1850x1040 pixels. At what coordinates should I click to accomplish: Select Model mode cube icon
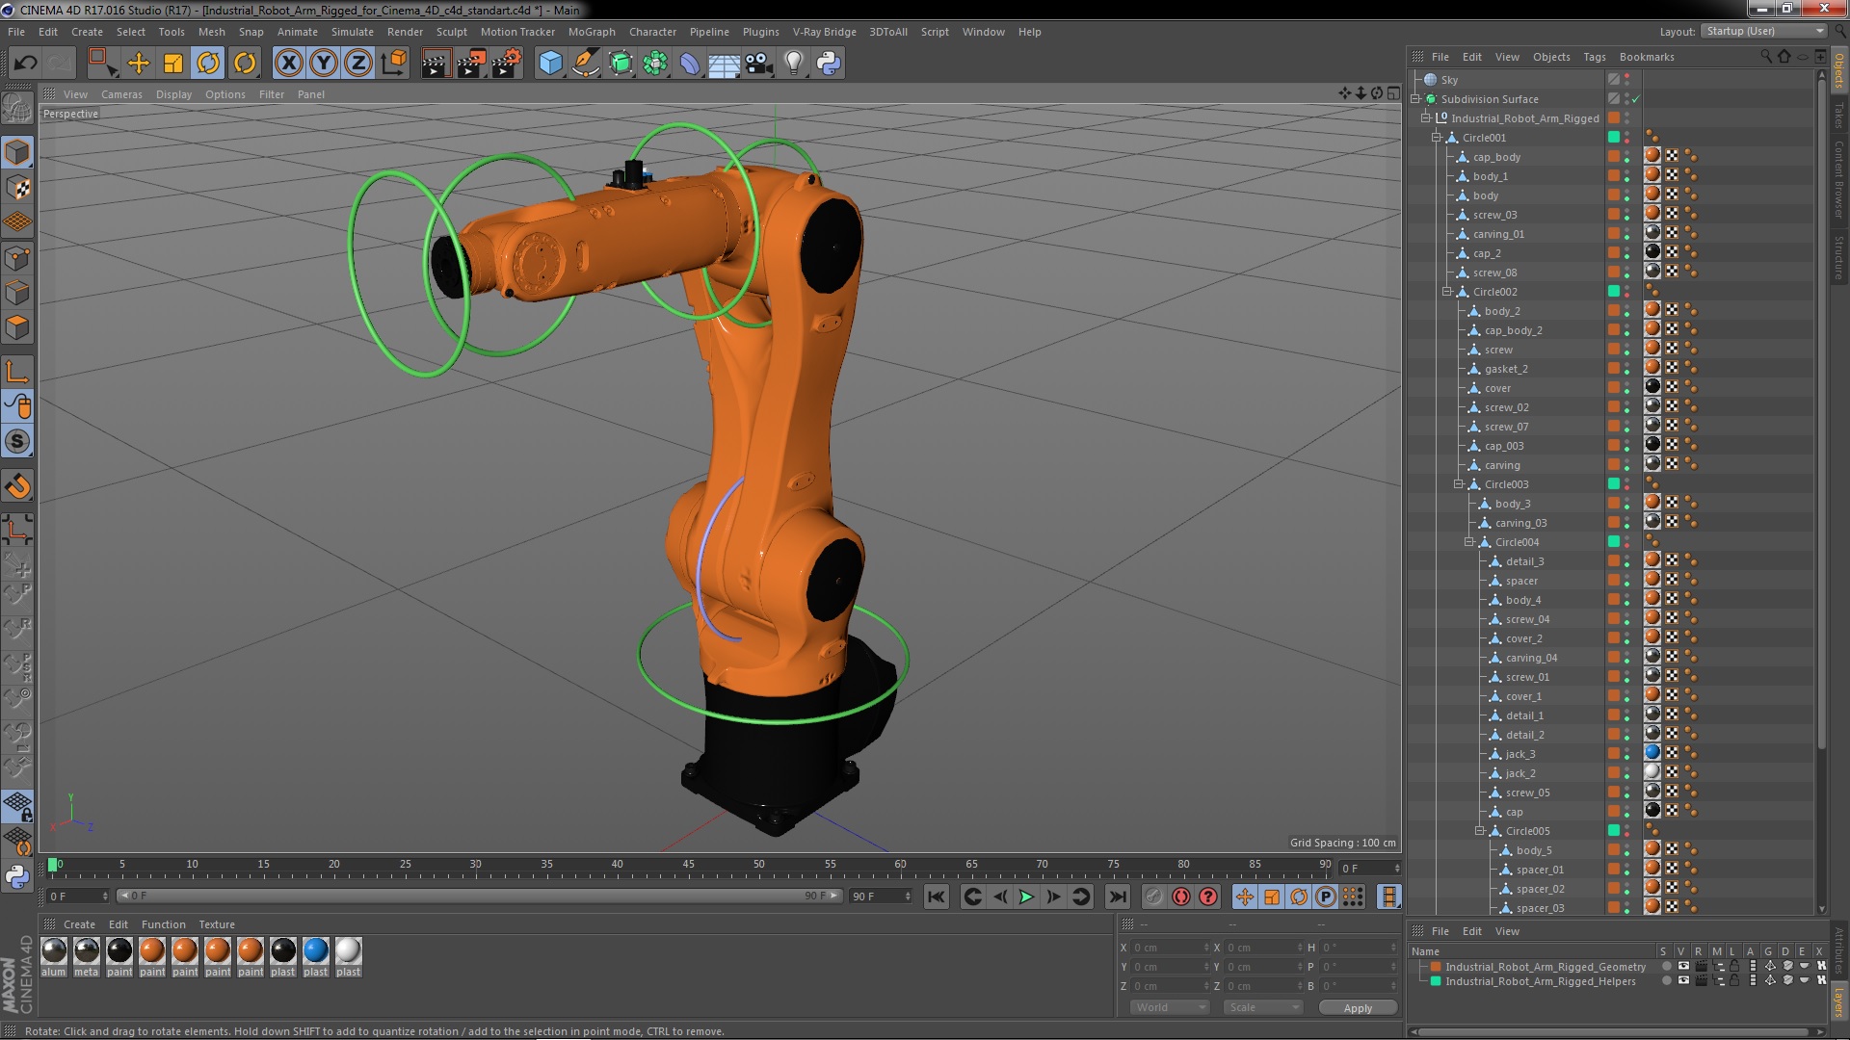point(17,152)
